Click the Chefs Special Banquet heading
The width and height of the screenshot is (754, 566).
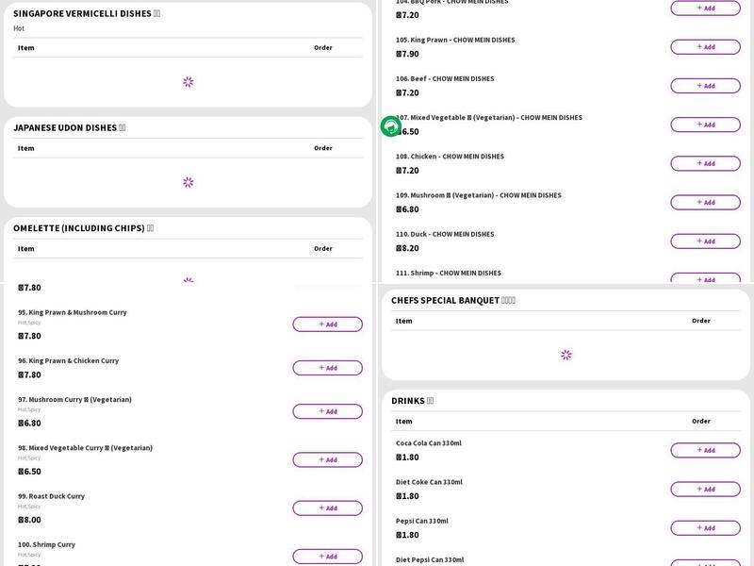(x=452, y=301)
